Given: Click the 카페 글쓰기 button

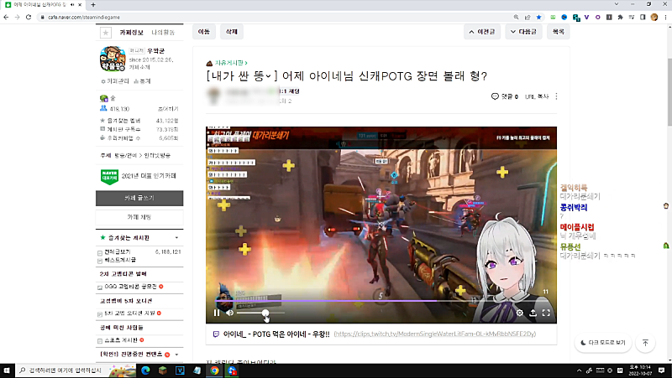Looking at the screenshot, I should 139,198.
